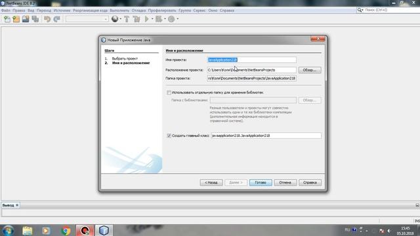Click the Назад button
This screenshot has width=420, height=236.
point(211,182)
